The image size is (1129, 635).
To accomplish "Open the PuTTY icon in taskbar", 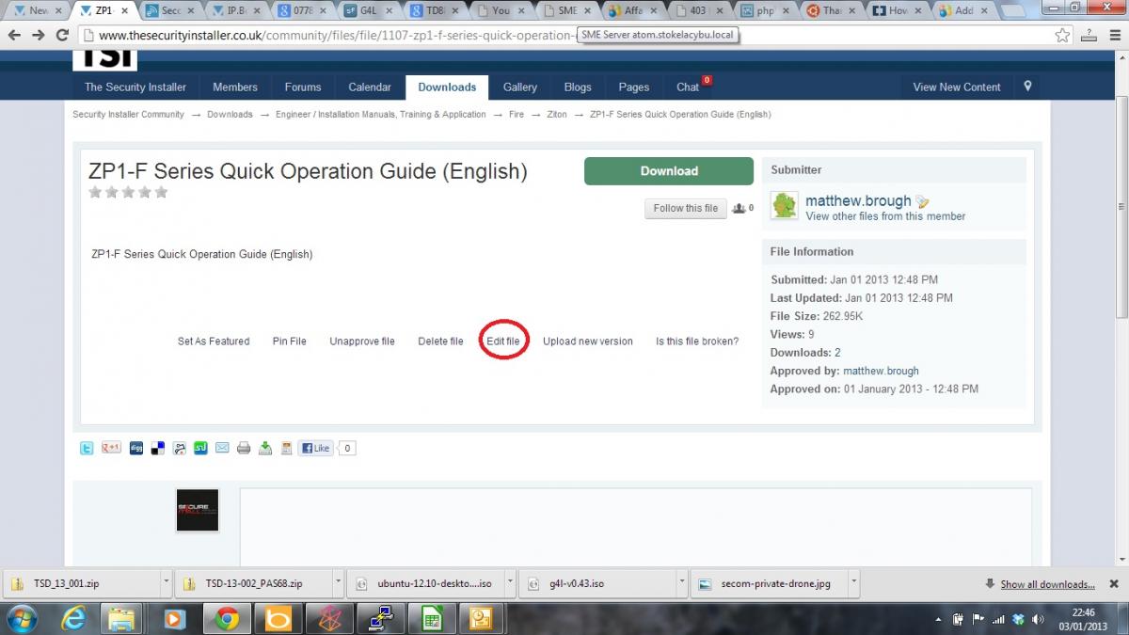I will point(380,618).
